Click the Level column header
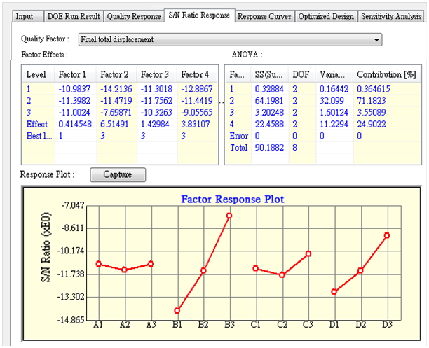This screenshot has width=429, height=348. pyautogui.click(x=39, y=74)
